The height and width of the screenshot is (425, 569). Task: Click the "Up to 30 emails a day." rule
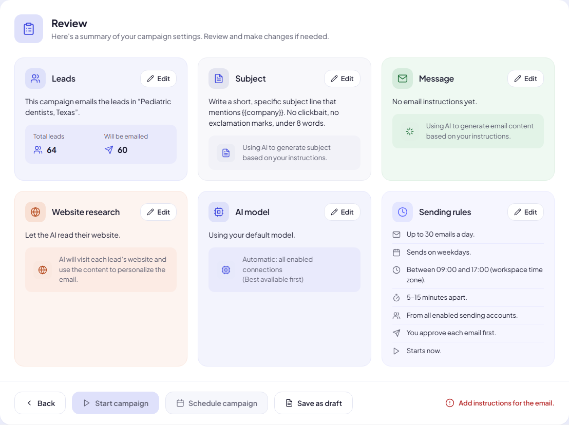click(440, 234)
